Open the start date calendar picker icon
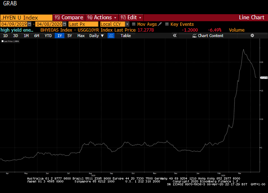The image size is (268, 193). point(29,24)
